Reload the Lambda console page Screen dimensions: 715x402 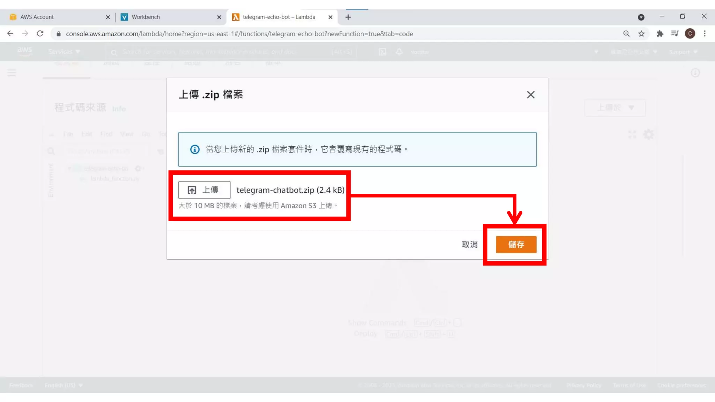40,33
